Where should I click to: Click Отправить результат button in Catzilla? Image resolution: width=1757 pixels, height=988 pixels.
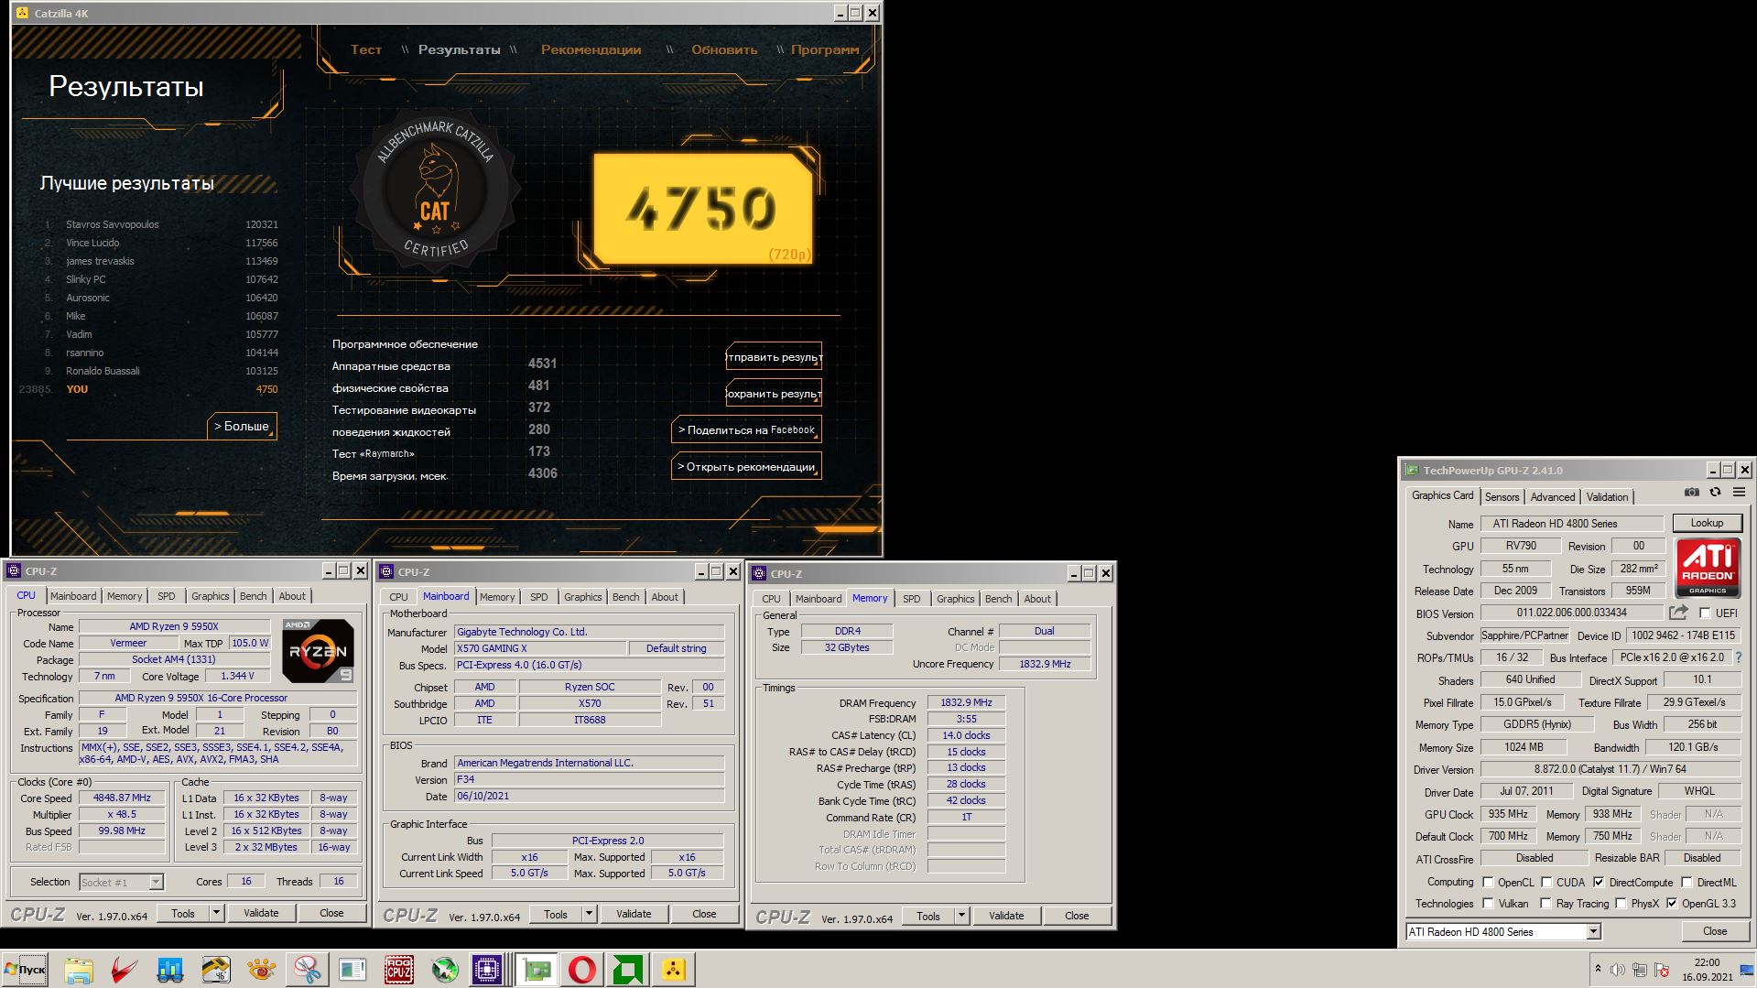point(774,357)
